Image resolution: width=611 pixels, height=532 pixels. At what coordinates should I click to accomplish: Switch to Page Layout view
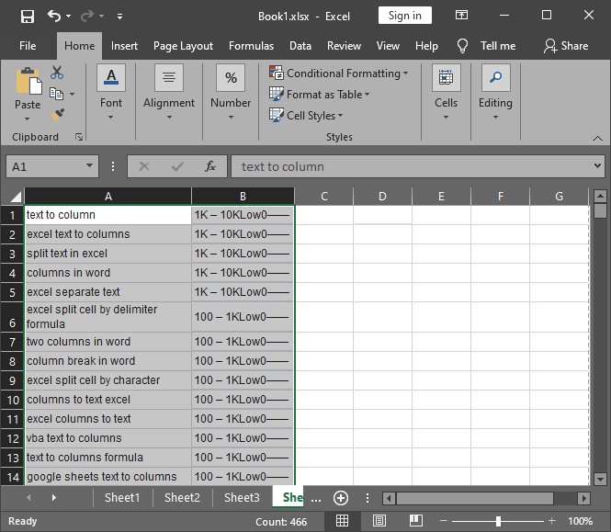379,521
